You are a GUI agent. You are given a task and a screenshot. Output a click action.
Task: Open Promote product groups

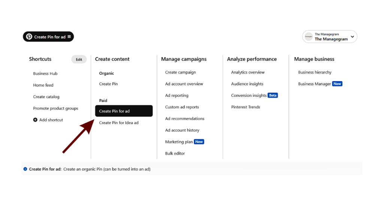coord(55,109)
